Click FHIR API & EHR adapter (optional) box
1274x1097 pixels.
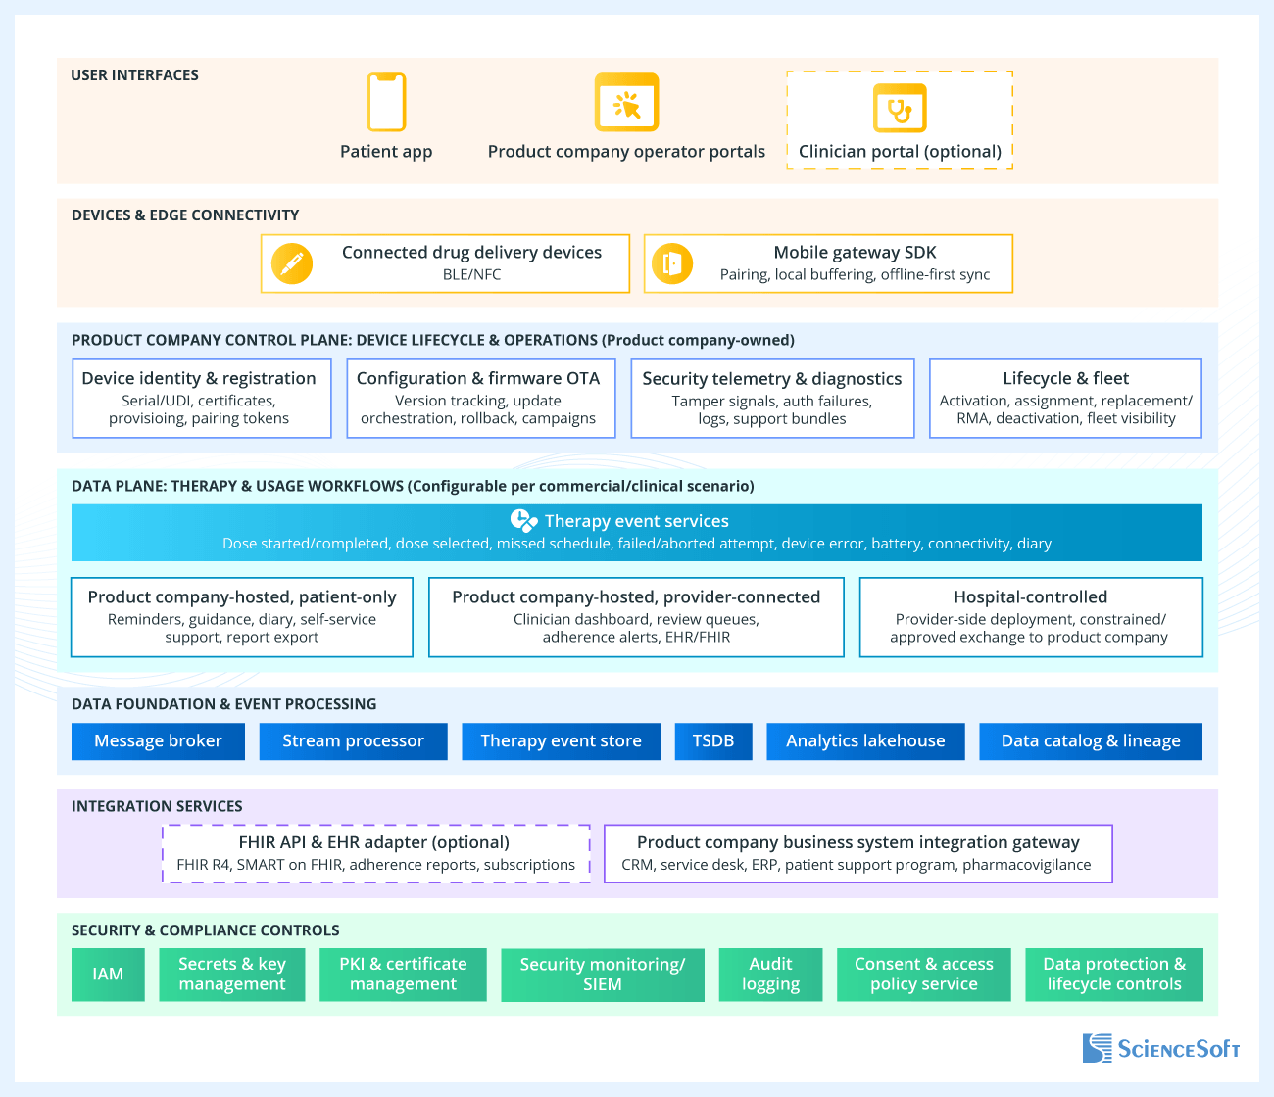pos(376,854)
